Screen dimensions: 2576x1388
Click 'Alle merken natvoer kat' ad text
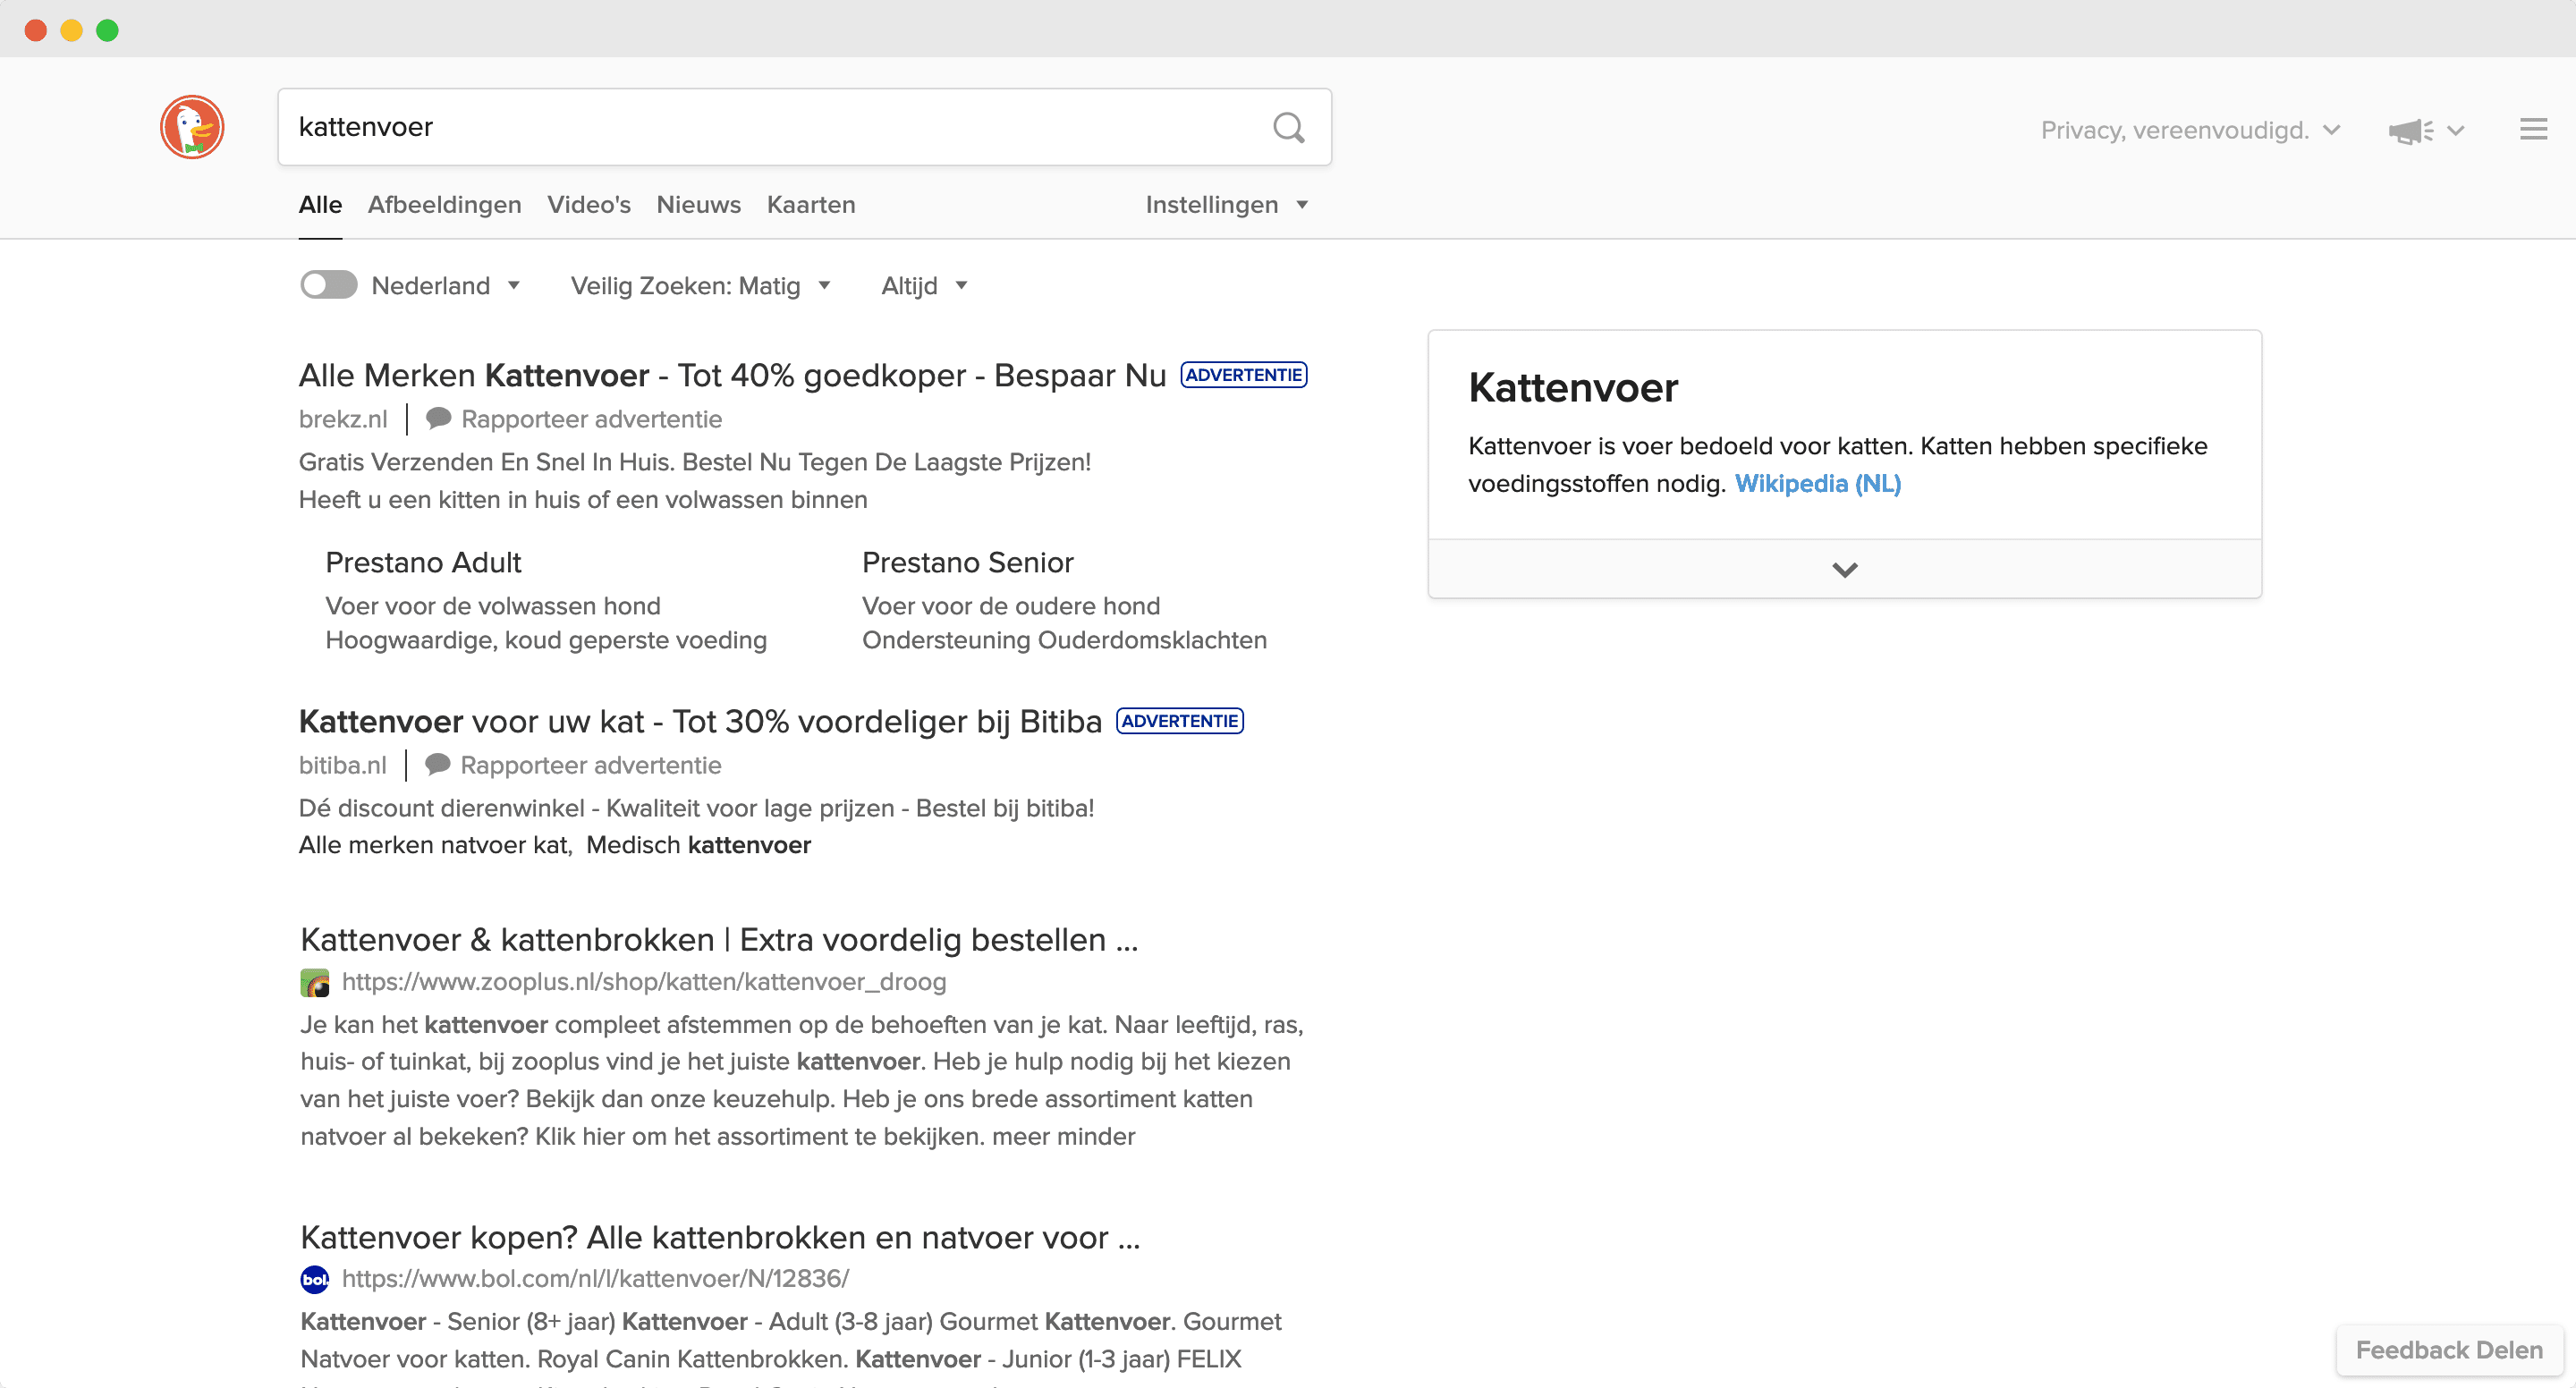[434, 845]
